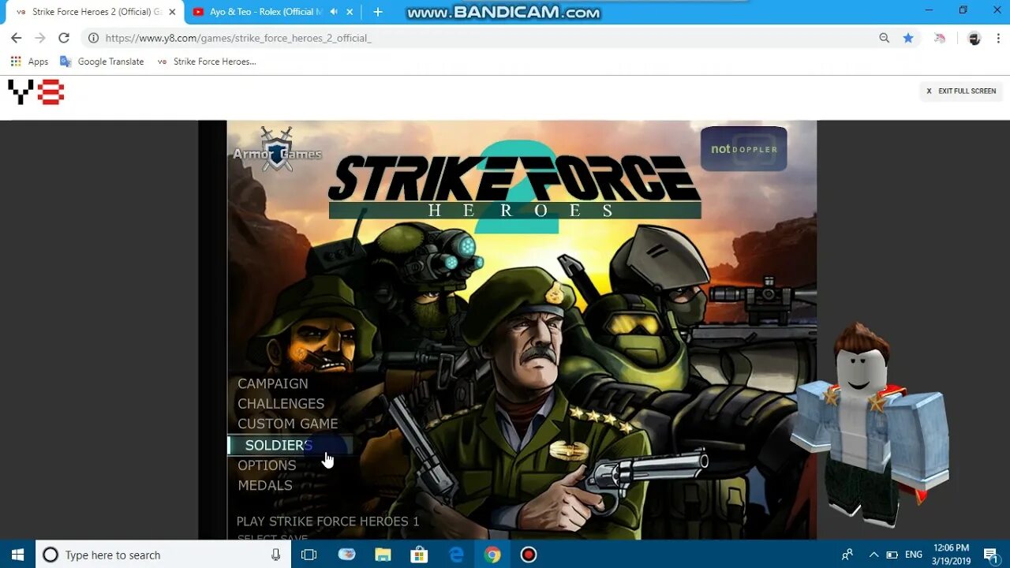Mute the Ayo & Teo tab audio icon
Viewport: 1010px width, 568px height.
point(334,12)
